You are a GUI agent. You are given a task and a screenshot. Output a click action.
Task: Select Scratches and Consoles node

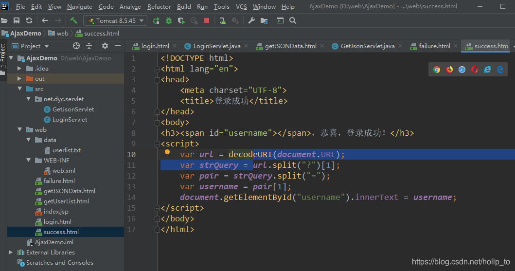point(59,262)
